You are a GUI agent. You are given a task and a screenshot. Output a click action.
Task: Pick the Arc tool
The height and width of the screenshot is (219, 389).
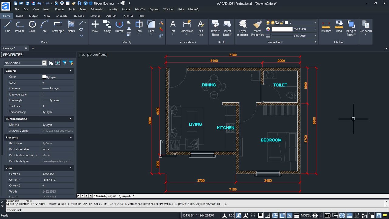click(44, 26)
